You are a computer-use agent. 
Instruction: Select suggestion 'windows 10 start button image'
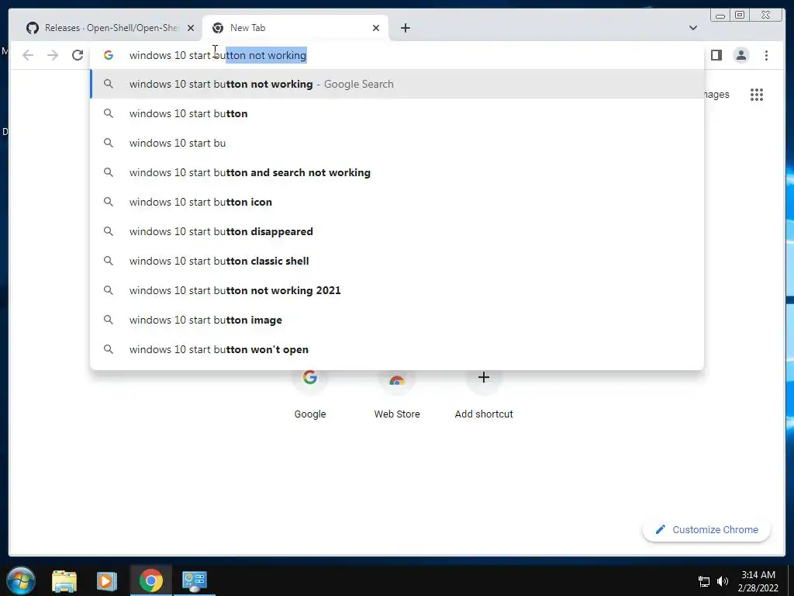coord(397,320)
